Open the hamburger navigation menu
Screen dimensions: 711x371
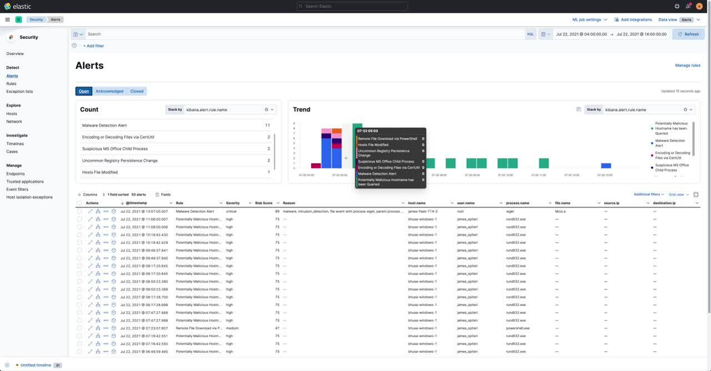pos(7,19)
